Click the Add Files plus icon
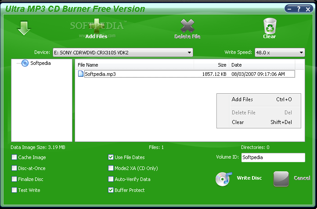This screenshot has height=209, width=317. pos(97,26)
